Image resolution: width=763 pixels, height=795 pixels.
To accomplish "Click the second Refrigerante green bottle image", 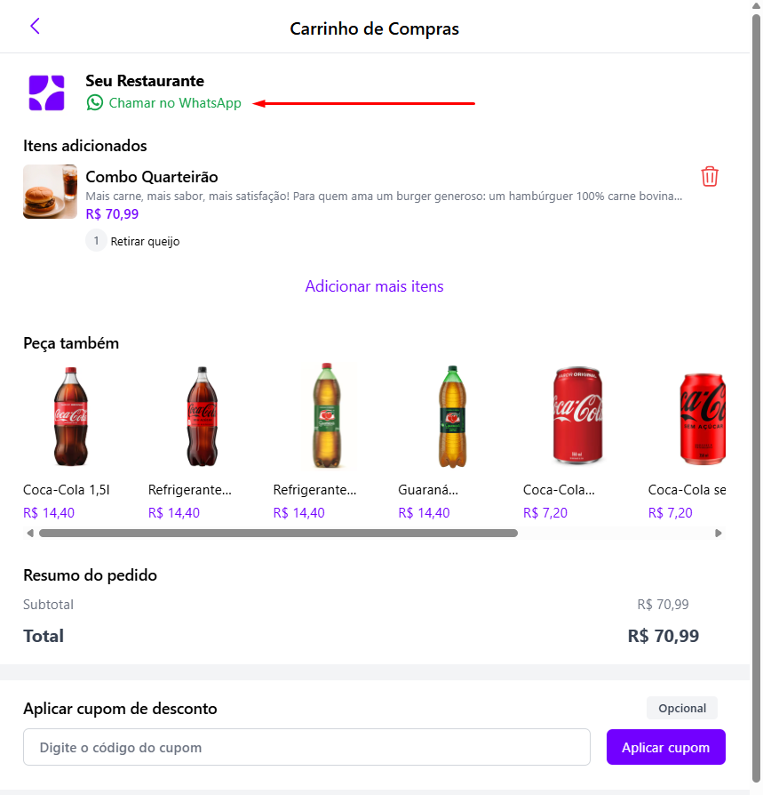I will [x=327, y=417].
